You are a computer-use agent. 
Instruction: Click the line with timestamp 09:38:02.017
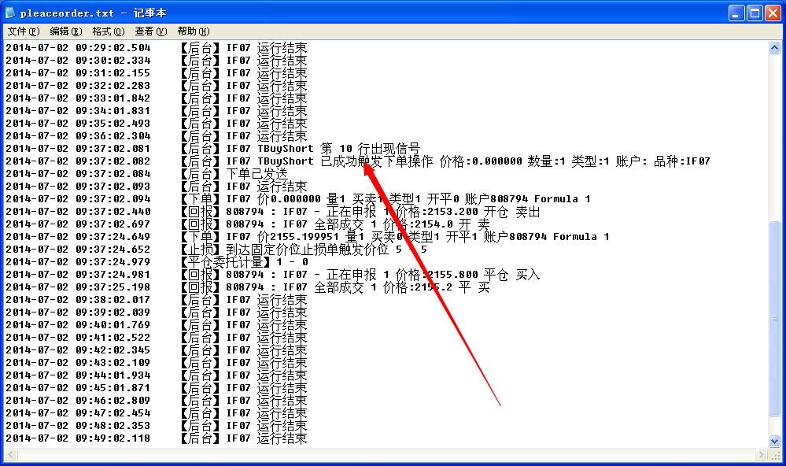pos(157,300)
